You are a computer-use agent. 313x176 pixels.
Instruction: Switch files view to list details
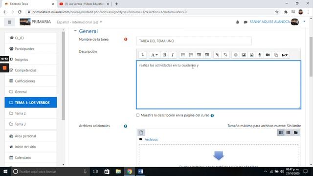tap(288, 132)
